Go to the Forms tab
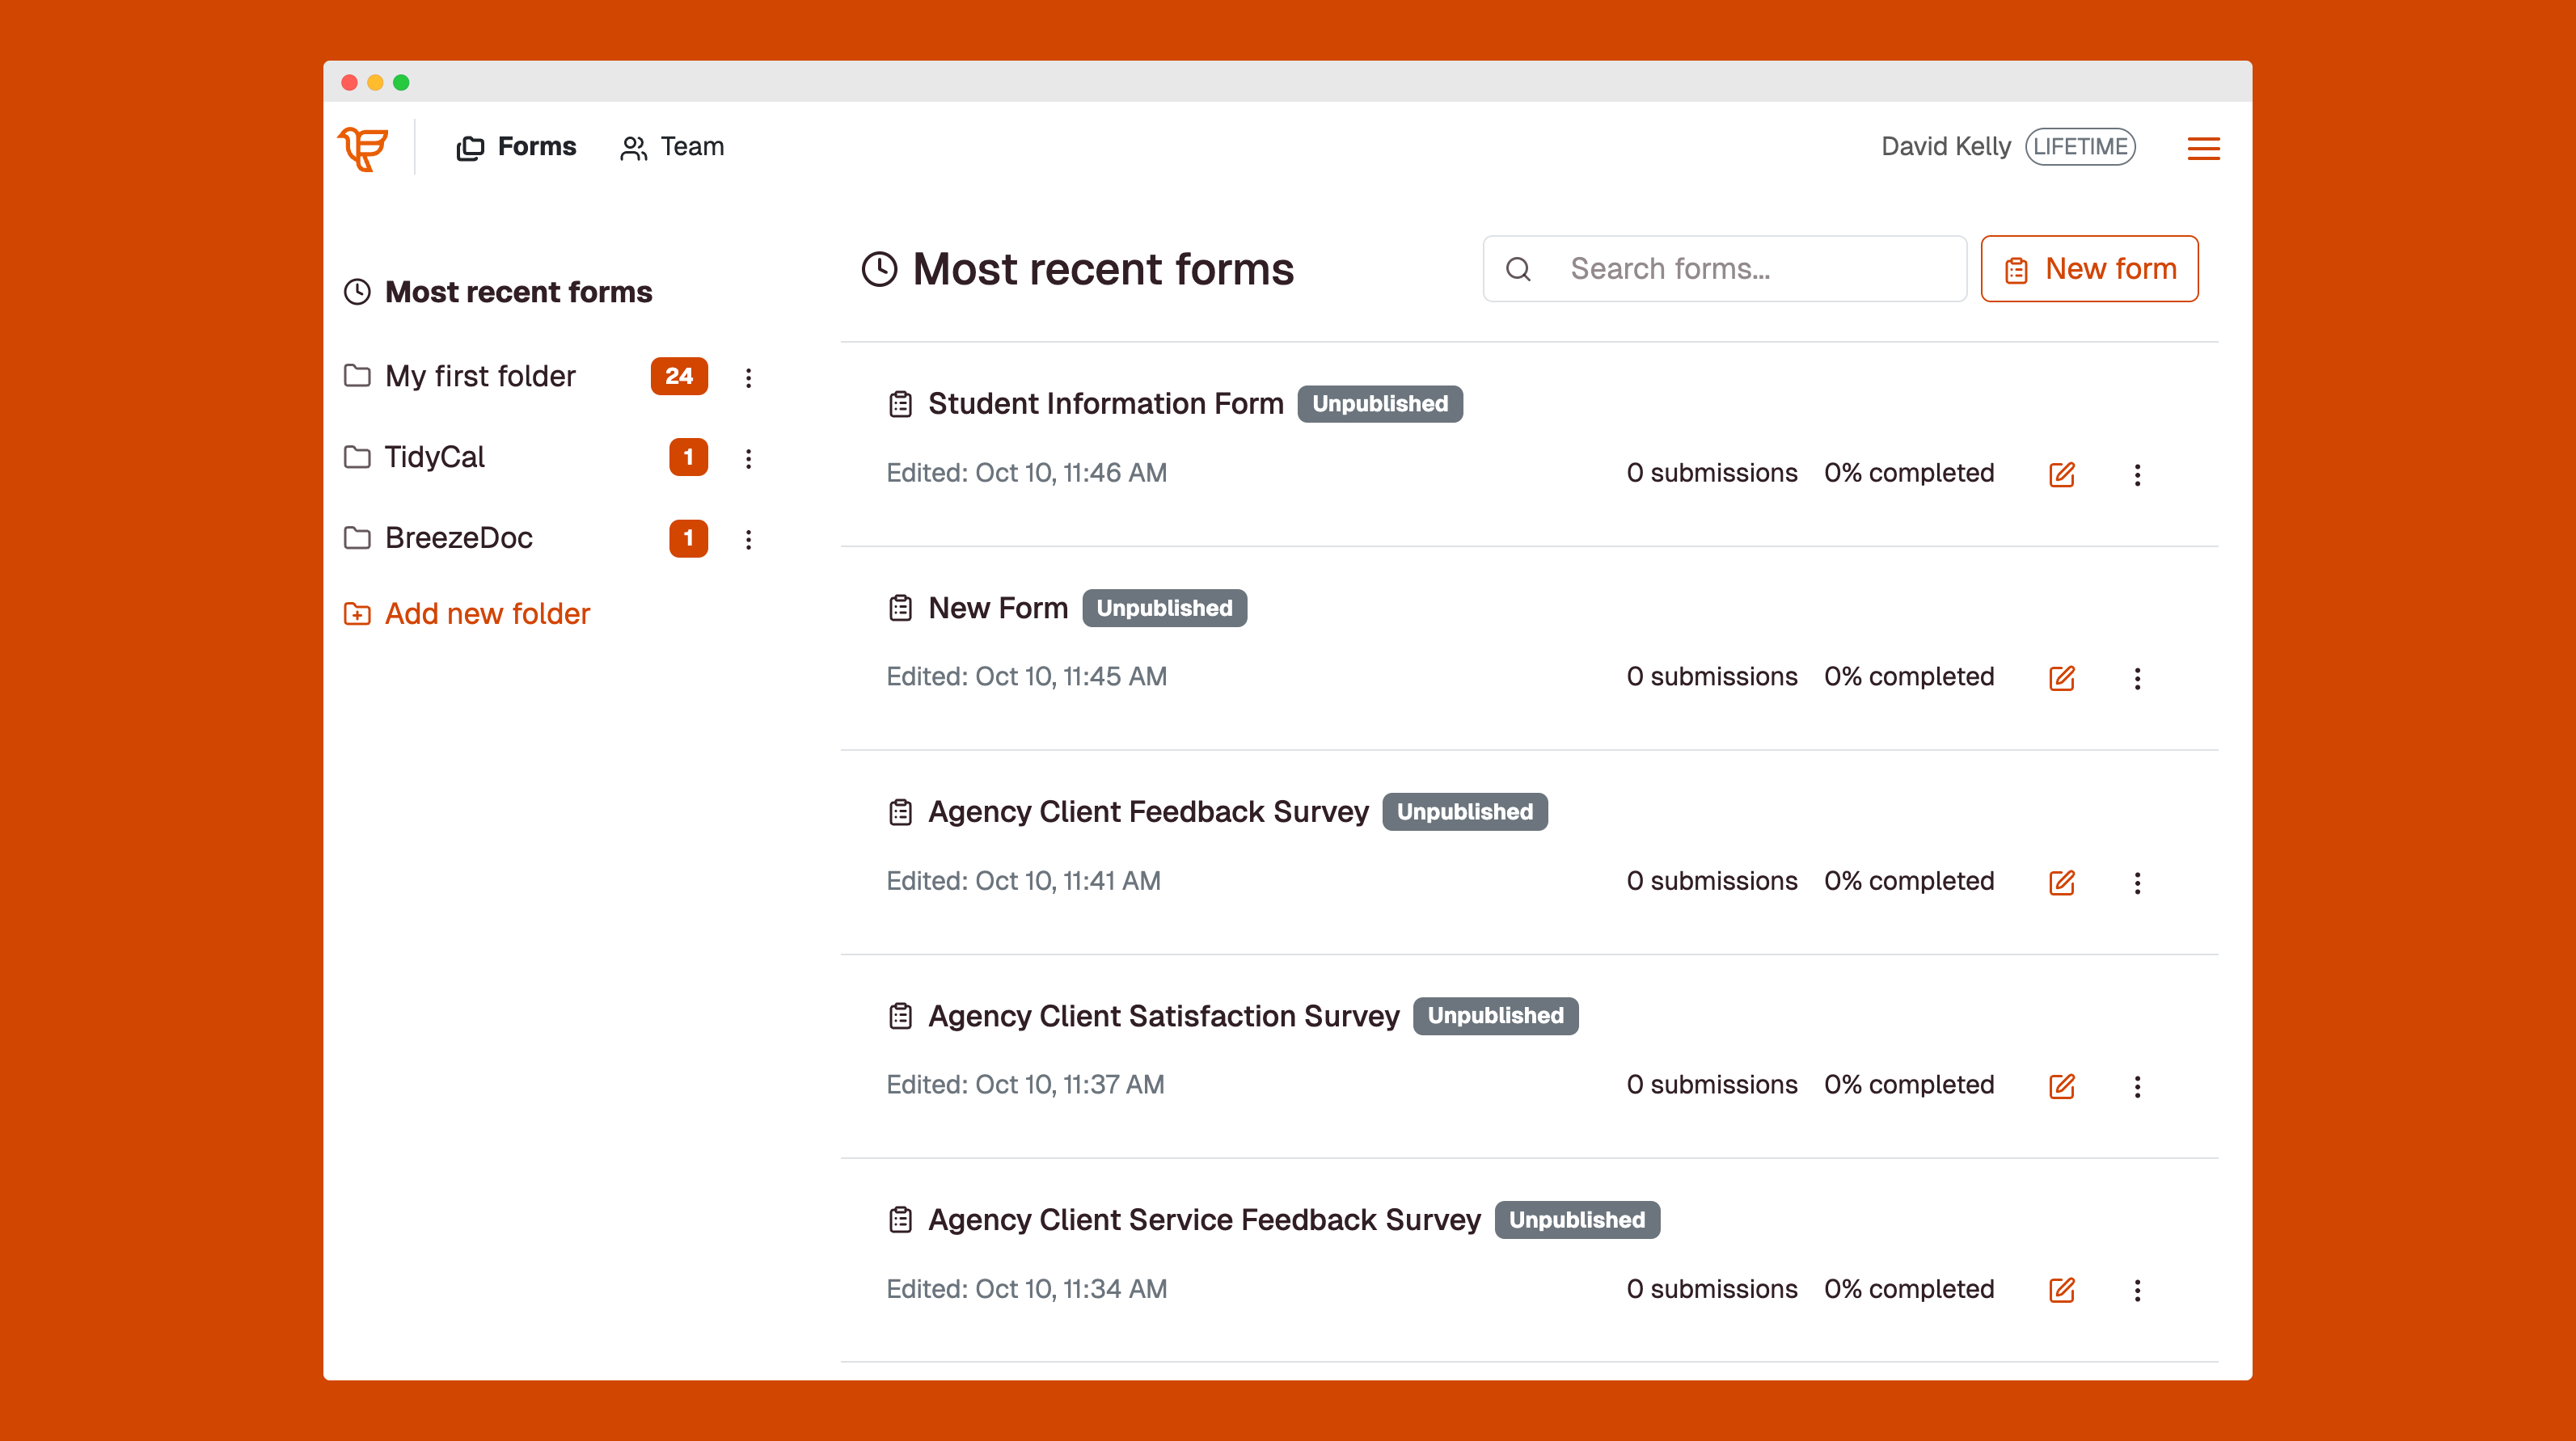2576x1441 pixels. click(516, 147)
